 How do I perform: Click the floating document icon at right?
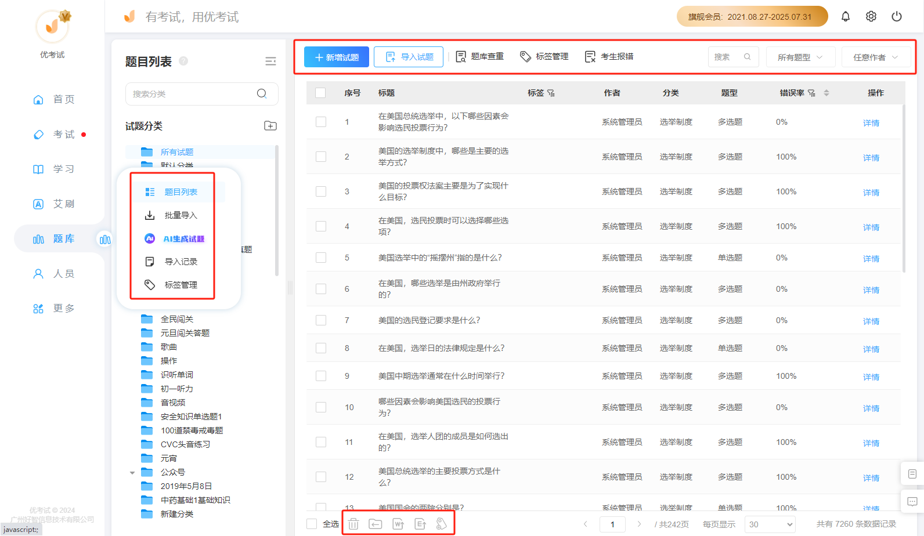tap(912, 474)
